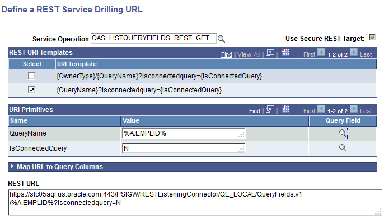Click View All in REST URI Templates
Viewport: 384px width, 219px height.
pos(249,54)
